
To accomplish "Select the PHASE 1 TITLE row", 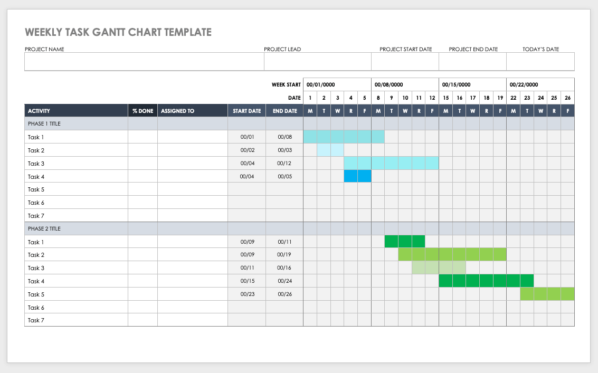I will click(75, 123).
